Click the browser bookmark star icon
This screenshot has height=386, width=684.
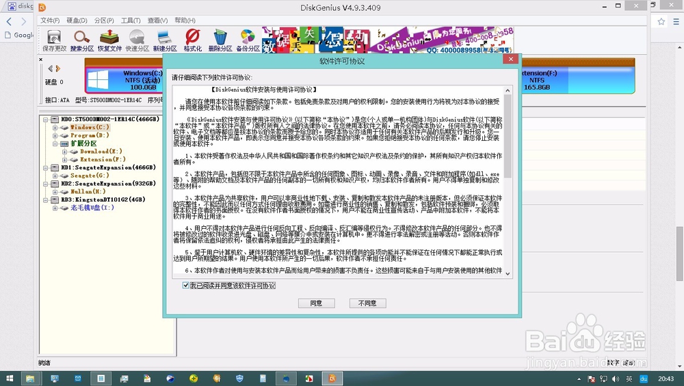click(x=661, y=21)
